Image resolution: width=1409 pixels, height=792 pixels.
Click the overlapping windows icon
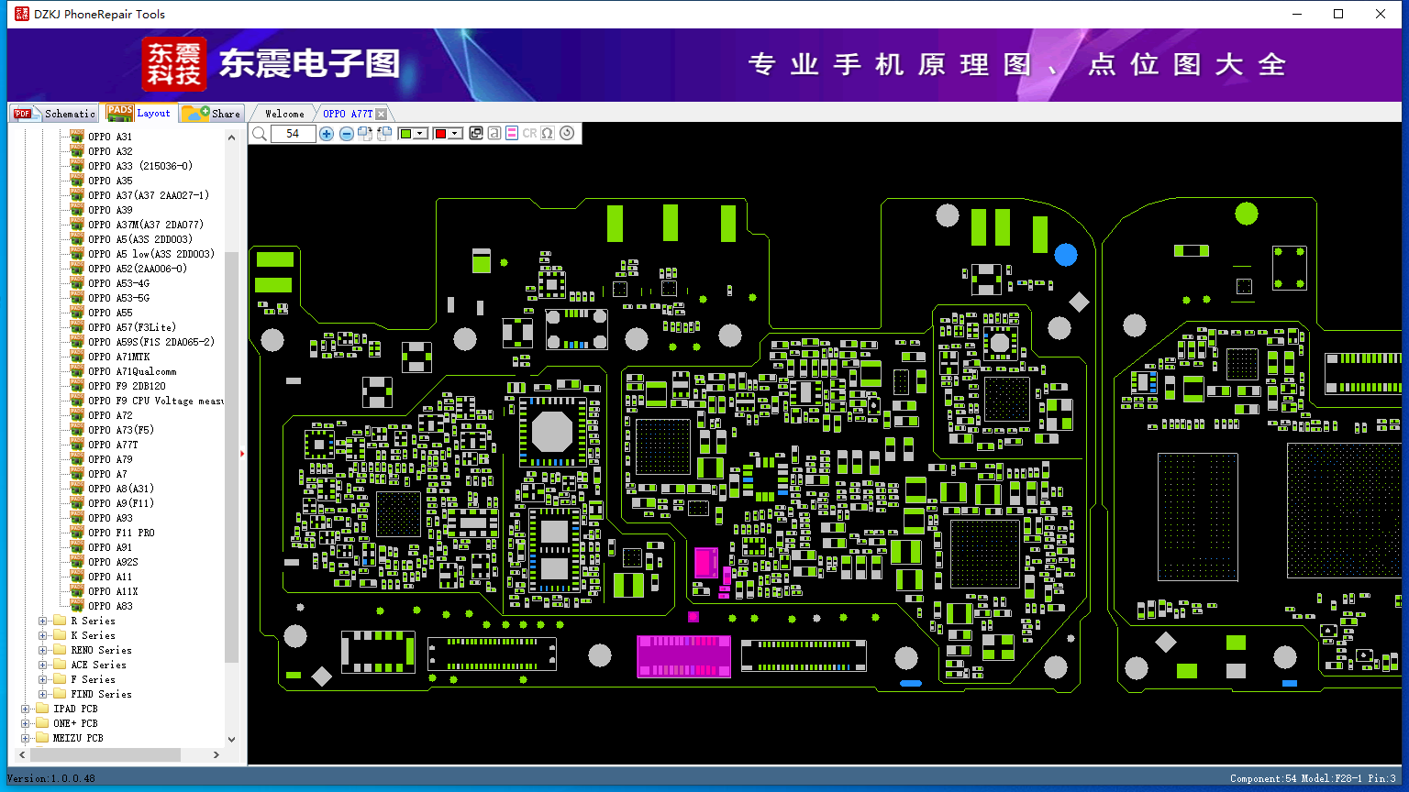(x=476, y=134)
